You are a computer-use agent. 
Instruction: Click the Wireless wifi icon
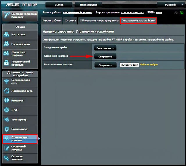[x=6, y=82]
